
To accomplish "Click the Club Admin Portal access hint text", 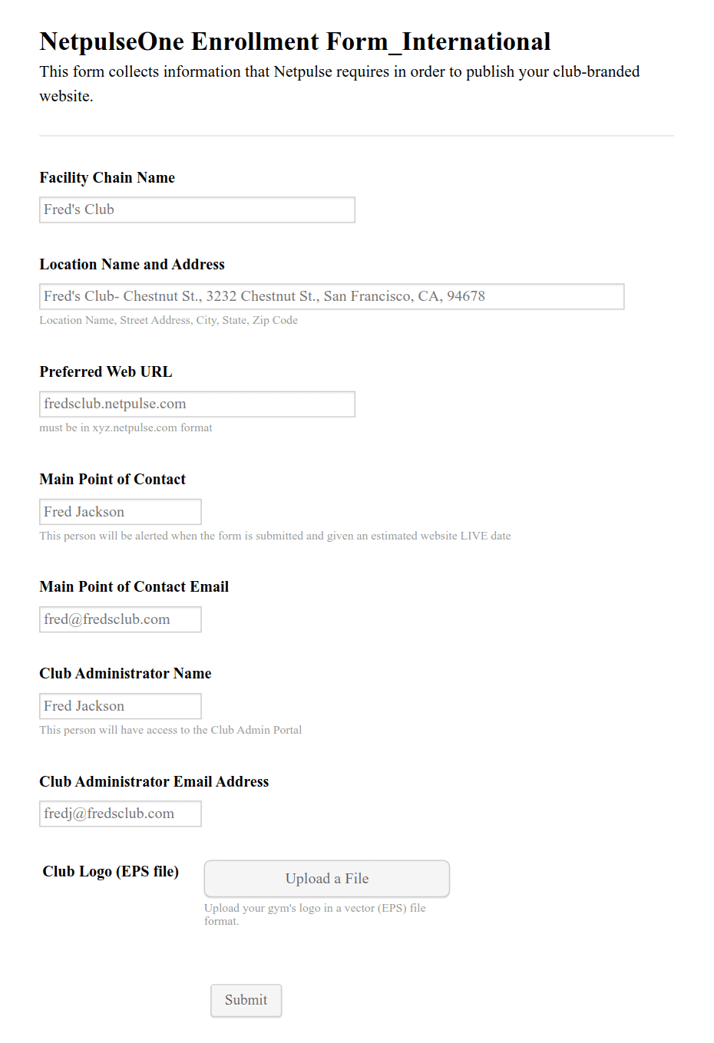I will [x=170, y=731].
